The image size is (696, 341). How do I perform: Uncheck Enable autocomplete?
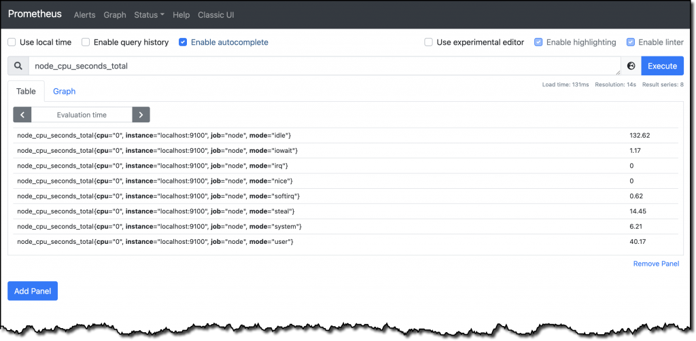coord(182,43)
